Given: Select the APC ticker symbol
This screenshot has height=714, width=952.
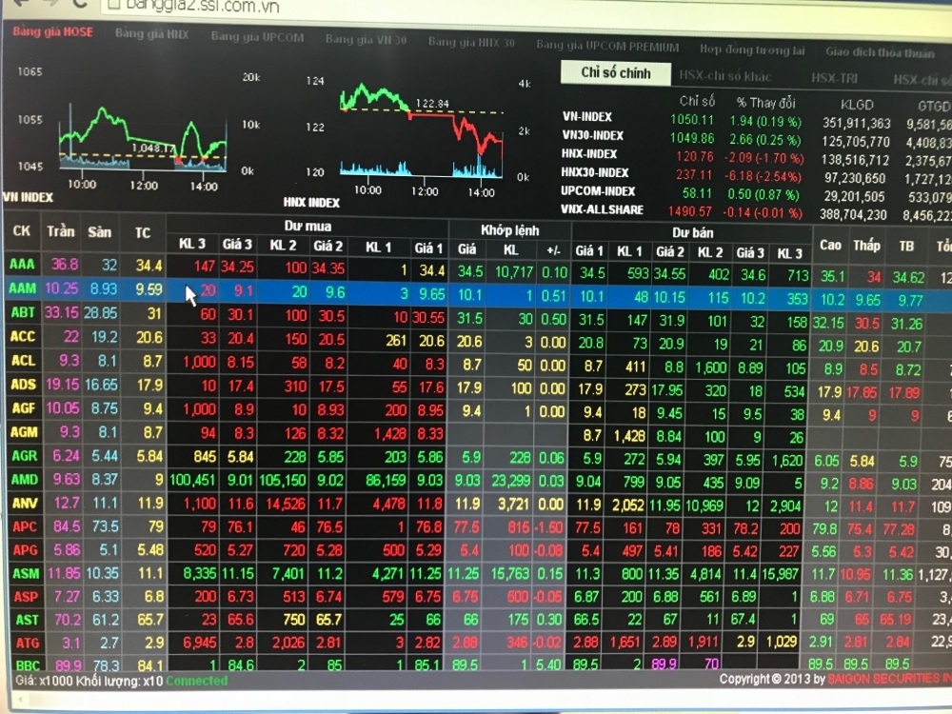Looking at the screenshot, I should pos(24,526).
